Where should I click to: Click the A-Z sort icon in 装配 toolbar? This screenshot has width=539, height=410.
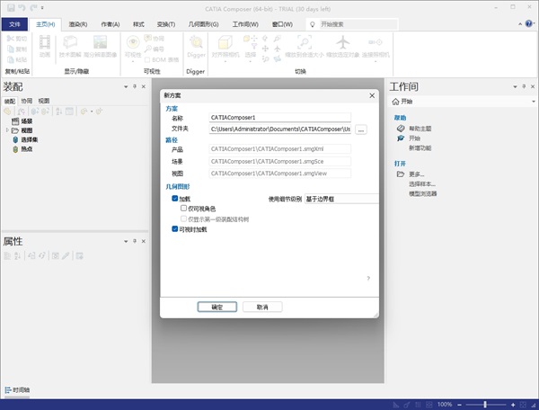[58, 111]
